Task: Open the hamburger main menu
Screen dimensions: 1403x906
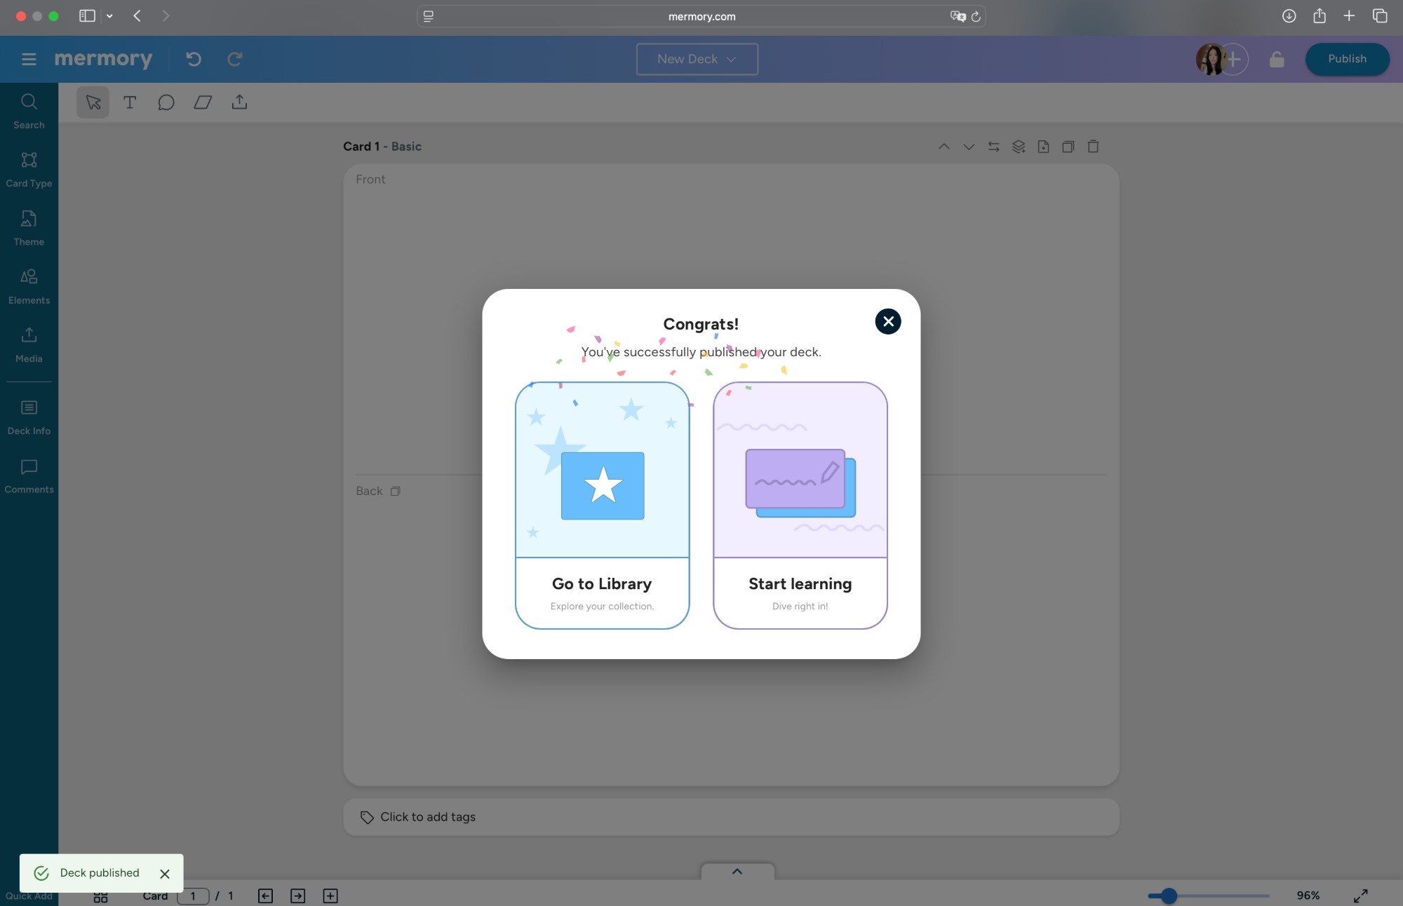Action: (29, 59)
